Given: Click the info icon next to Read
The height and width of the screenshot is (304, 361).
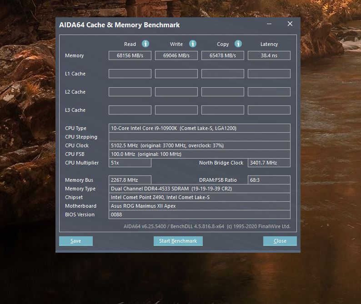Looking at the screenshot, I should [x=145, y=44].
